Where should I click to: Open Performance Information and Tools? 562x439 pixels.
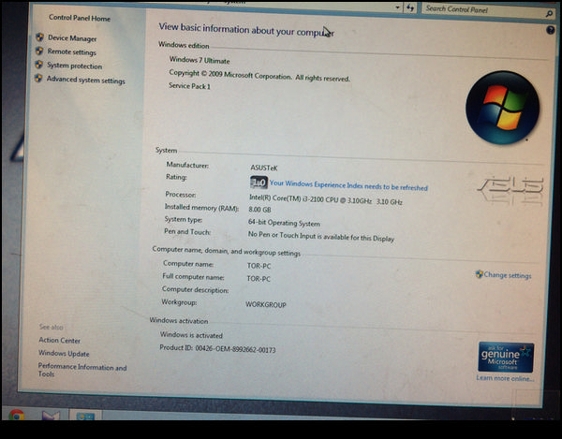coord(82,371)
